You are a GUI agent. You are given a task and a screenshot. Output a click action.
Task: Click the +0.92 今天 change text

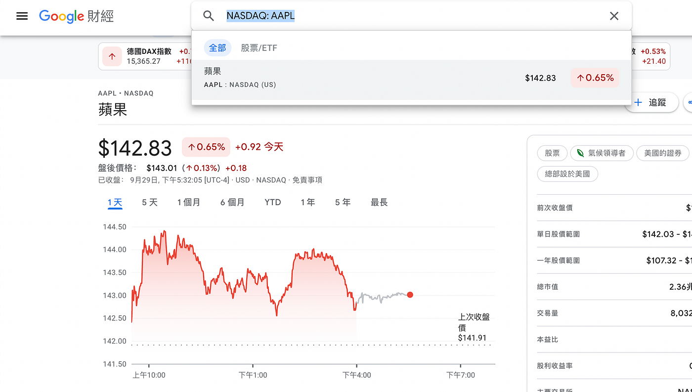pos(259,147)
